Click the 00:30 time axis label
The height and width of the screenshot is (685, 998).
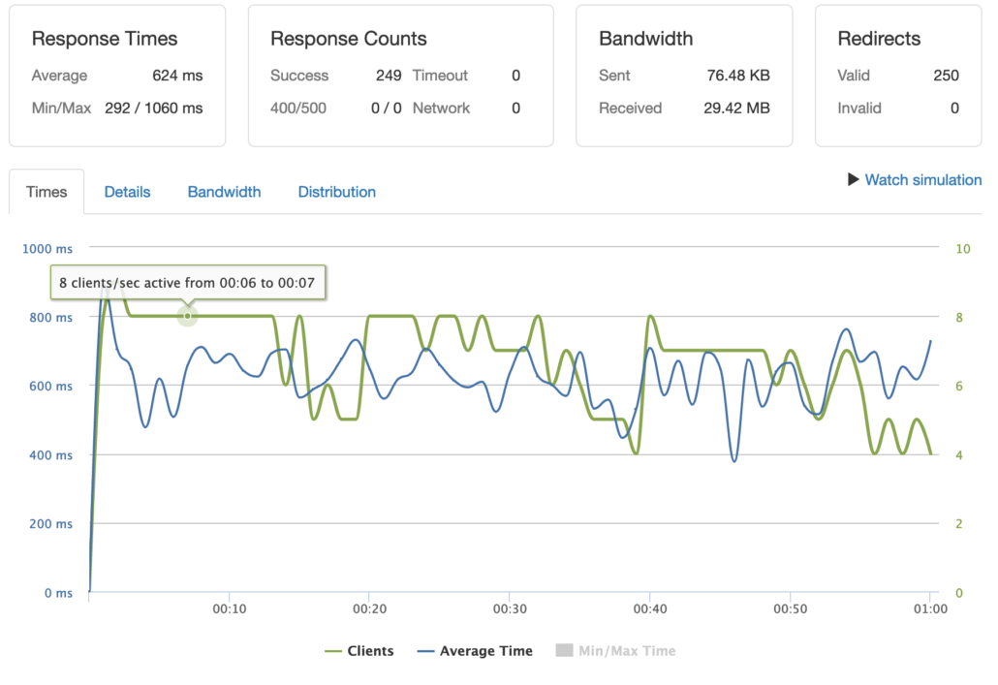pos(509,609)
